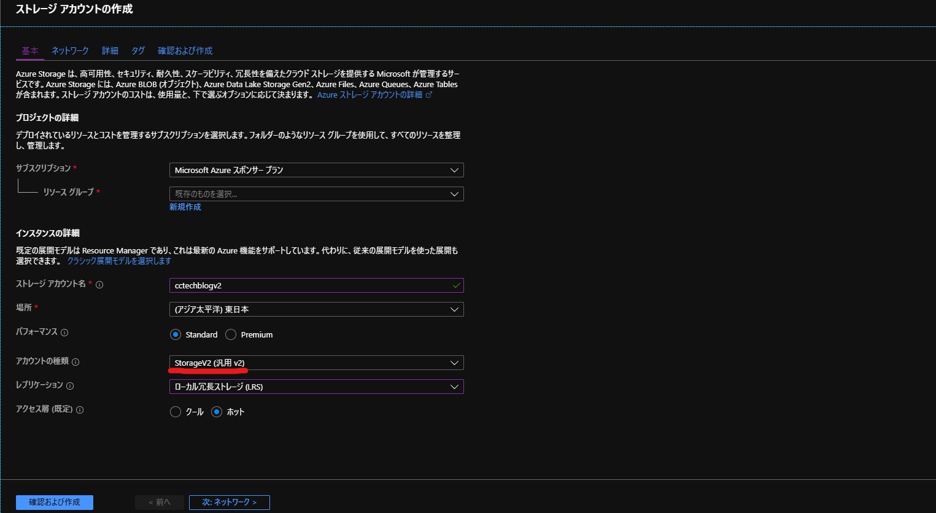Switch to the ネットワーク tab
Viewport: 936px width, 513px height.
tap(70, 50)
